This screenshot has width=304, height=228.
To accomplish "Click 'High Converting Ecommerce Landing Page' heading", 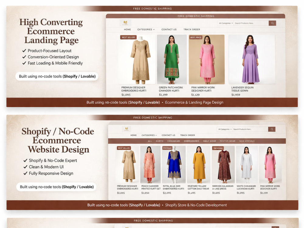I will 51,31.
